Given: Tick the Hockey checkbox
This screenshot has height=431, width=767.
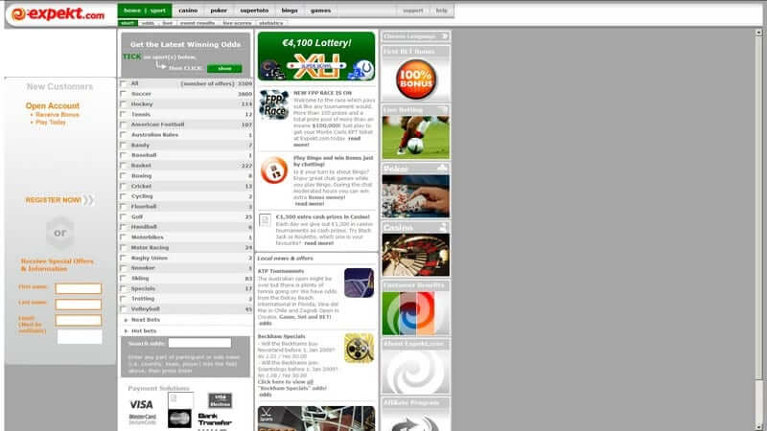Looking at the screenshot, I should coord(124,104).
